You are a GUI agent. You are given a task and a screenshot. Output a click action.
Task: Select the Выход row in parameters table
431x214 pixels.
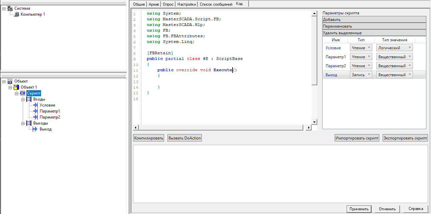point(374,75)
